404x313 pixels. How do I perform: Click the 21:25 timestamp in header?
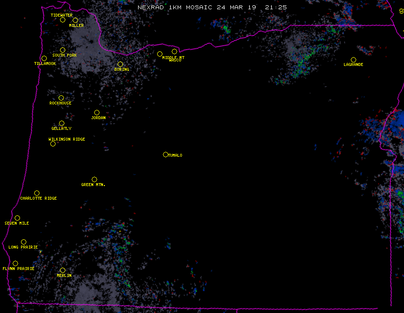coord(276,7)
